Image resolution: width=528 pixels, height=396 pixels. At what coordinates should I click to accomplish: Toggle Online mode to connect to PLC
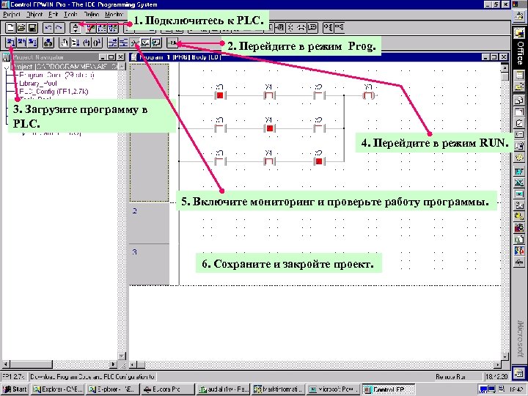tap(76, 27)
